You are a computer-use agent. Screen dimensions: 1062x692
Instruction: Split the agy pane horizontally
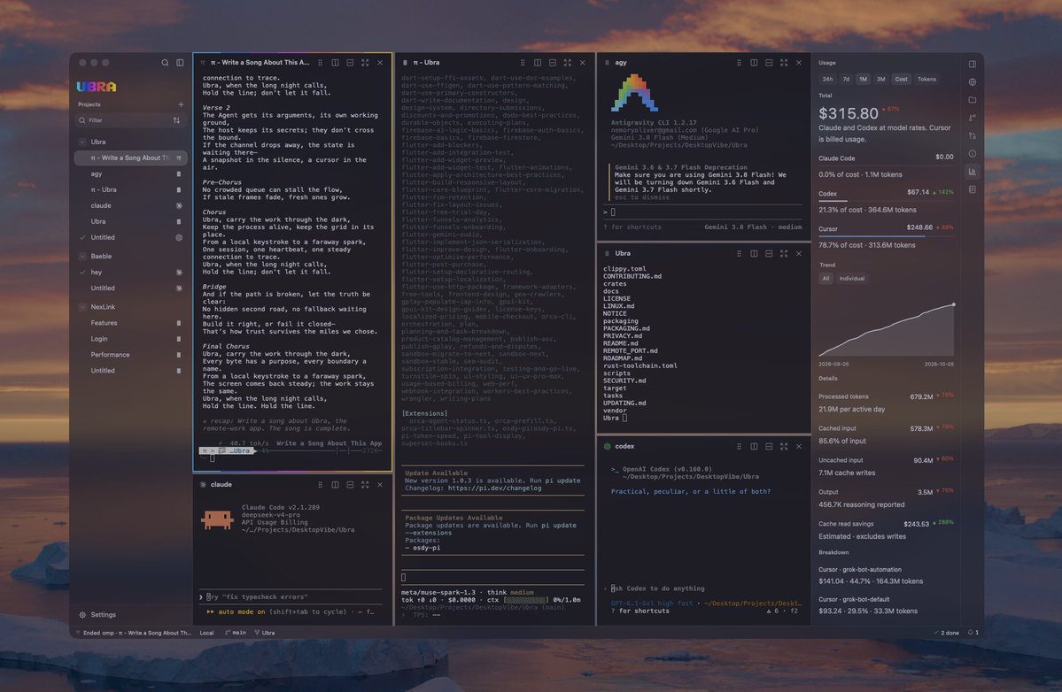(x=769, y=62)
